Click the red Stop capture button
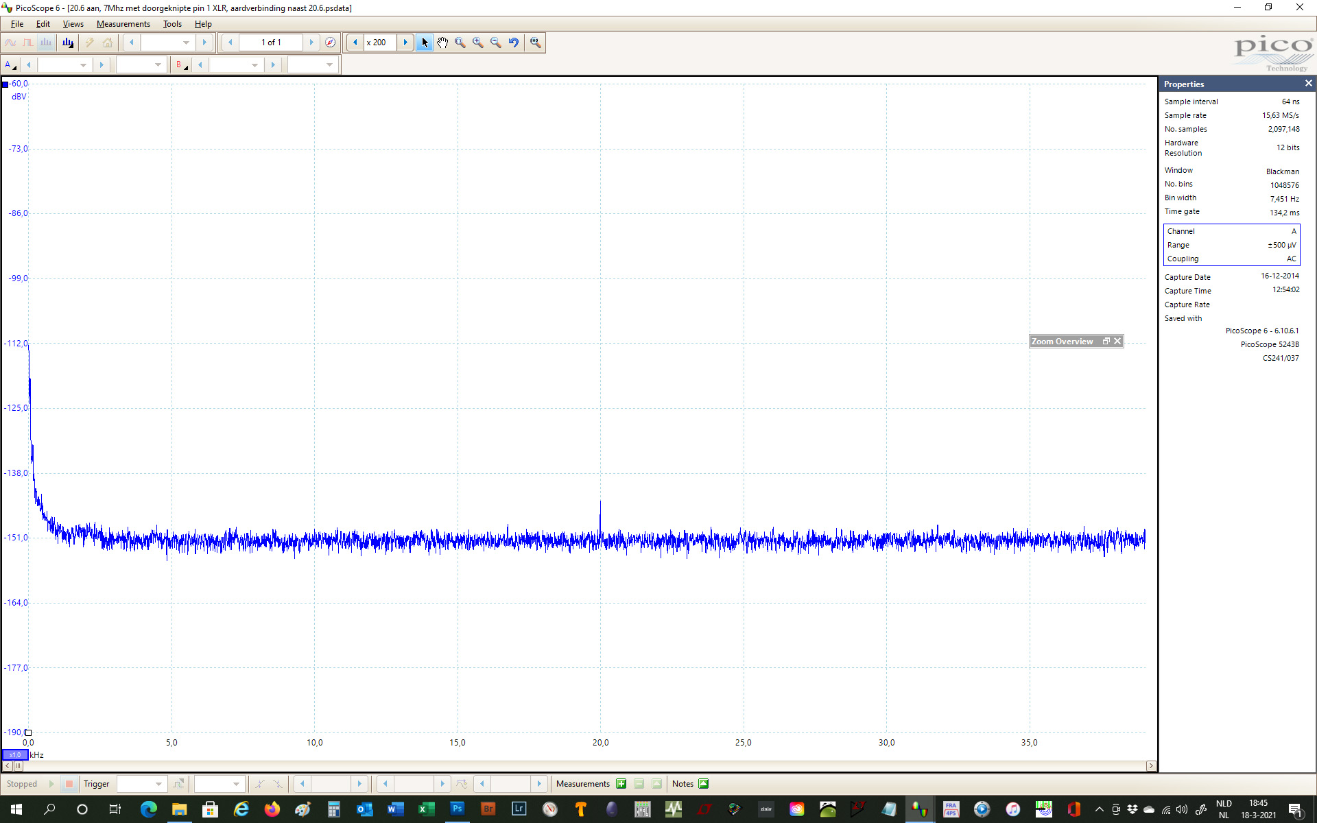1317x823 pixels. tap(69, 784)
